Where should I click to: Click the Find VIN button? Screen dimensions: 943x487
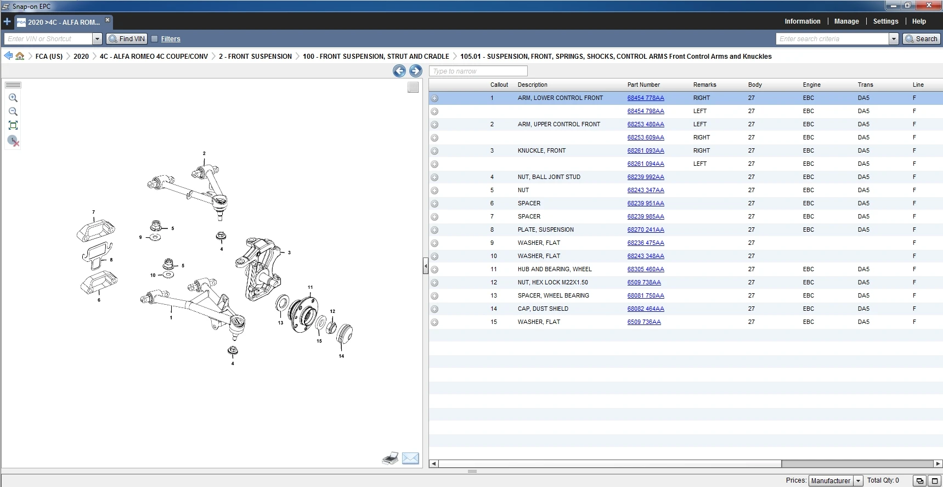click(x=127, y=39)
